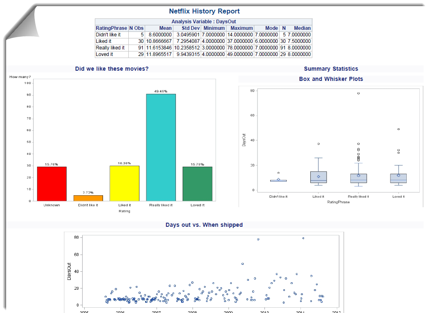Viewport: 428px width, 313px height.
Task: Click the Liked it box in box plot
Action: (x=318, y=177)
